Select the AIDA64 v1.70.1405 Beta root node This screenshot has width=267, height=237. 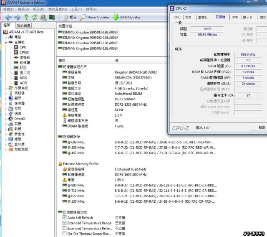[x=23, y=32]
